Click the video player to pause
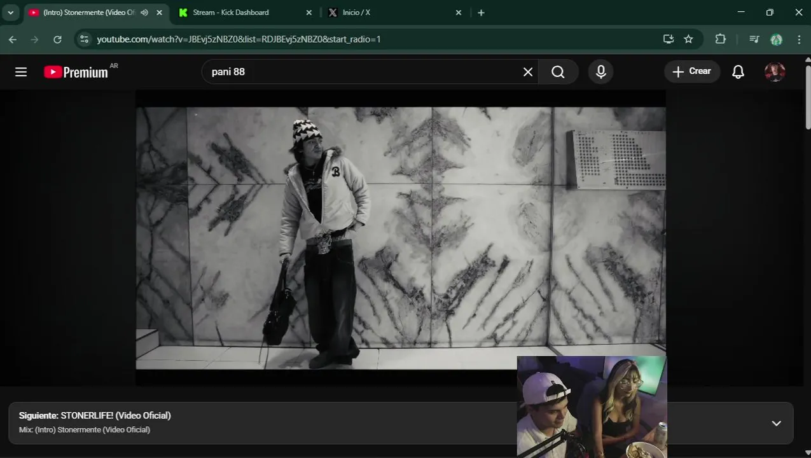The image size is (811, 458). point(401,237)
